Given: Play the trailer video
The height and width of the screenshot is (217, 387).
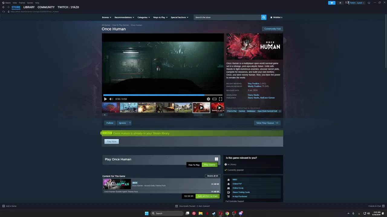Looking at the screenshot, I should (105, 99).
